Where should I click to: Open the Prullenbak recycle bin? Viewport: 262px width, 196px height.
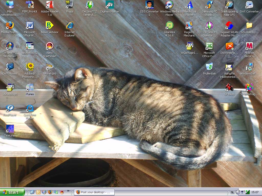pos(209,69)
